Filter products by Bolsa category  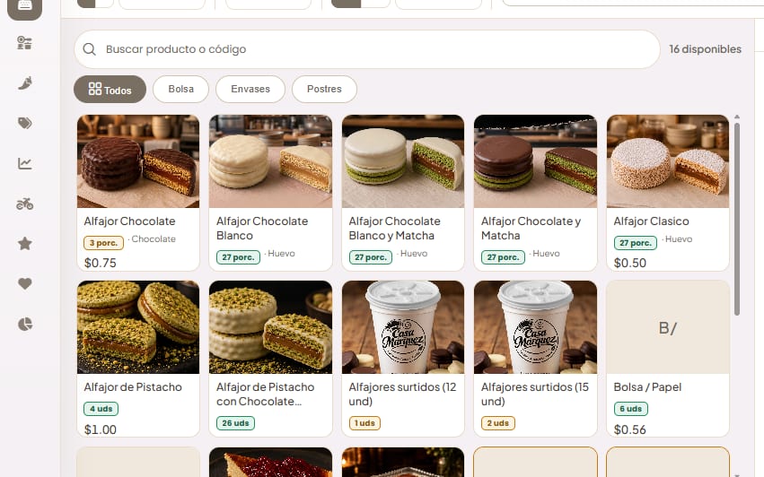point(180,89)
